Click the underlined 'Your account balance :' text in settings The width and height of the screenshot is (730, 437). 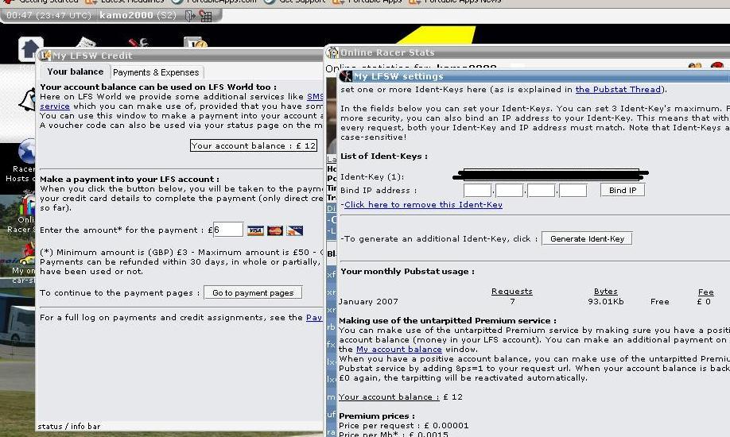pos(389,397)
